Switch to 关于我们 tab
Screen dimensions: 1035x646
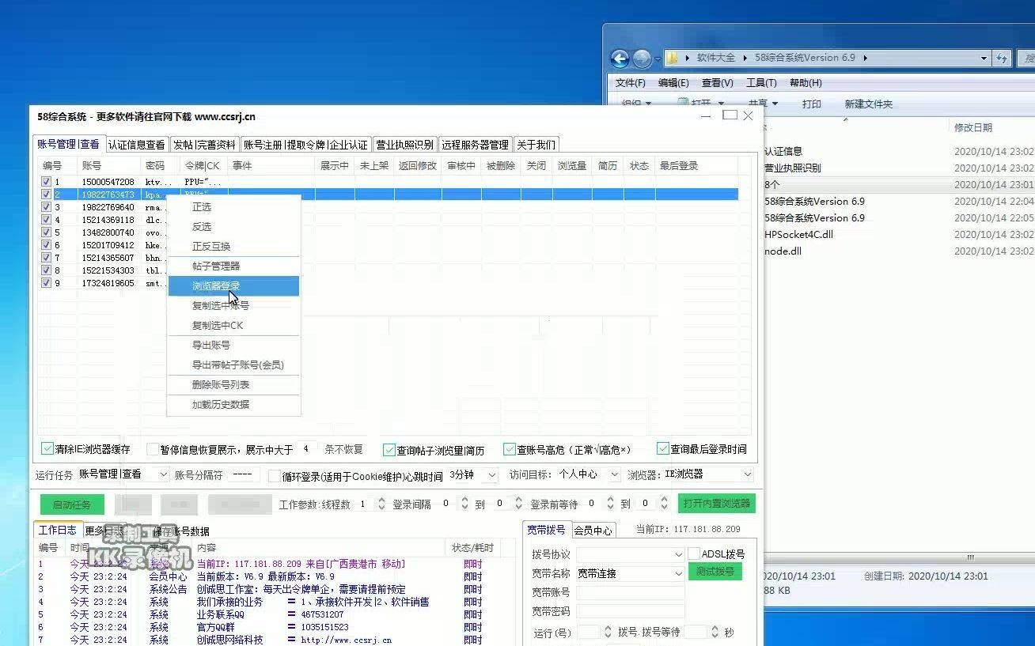(x=536, y=145)
